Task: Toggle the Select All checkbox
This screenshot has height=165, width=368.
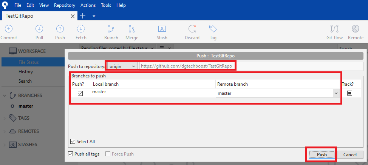Action: point(73,142)
